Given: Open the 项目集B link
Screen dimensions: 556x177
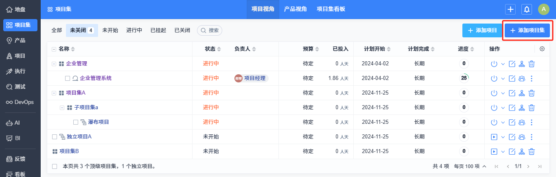Looking at the screenshot, I should click(x=69, y=151).
